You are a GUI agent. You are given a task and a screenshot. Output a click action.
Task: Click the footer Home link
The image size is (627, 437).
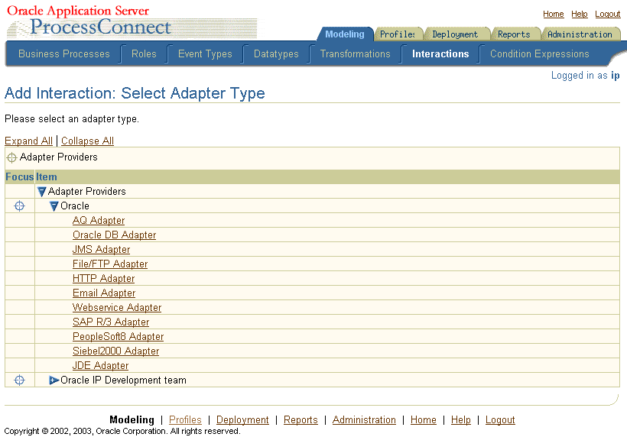pyautogui.click(x=424, y=420)
